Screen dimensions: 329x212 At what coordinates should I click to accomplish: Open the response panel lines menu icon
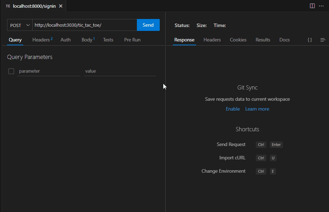click(x=323, y=40)
